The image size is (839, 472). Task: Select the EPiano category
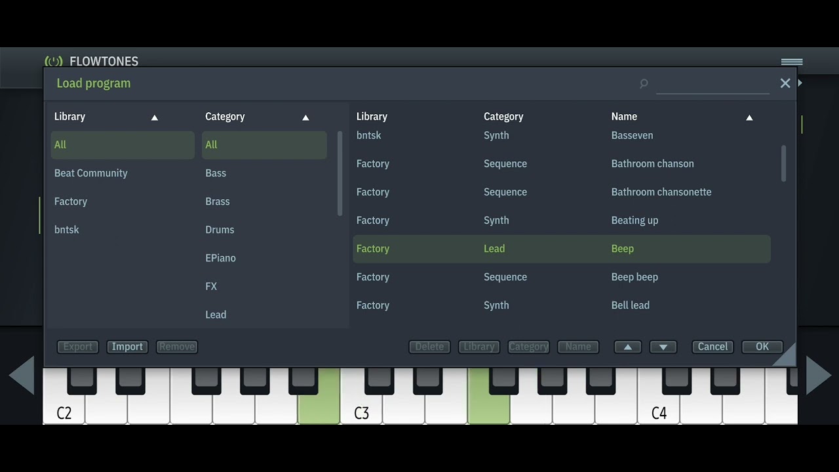click(x=264, y=258)
